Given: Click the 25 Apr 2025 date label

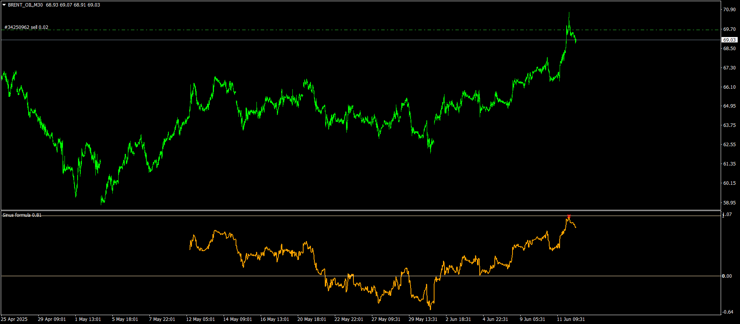Looking at the screenshot, I should 14,319.
